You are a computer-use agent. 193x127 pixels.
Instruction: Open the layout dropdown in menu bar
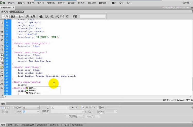click(113, 3)
